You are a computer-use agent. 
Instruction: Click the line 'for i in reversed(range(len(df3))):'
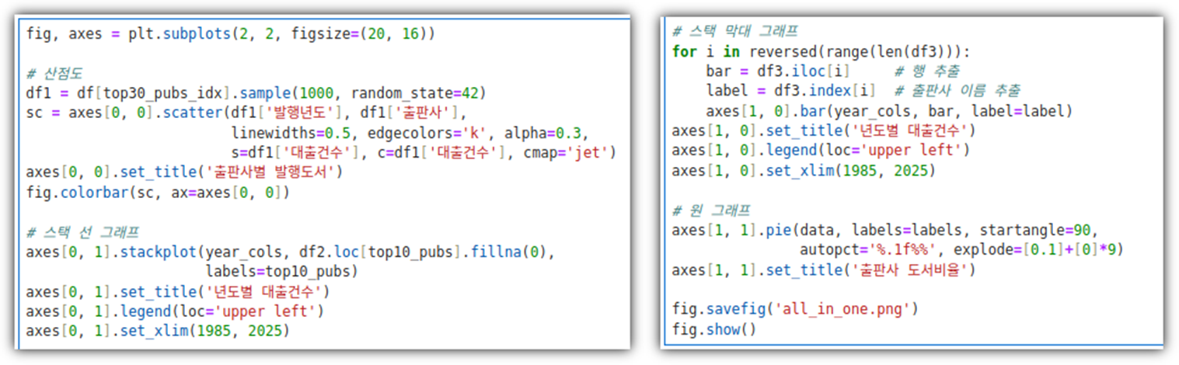(x=822, y=52)
